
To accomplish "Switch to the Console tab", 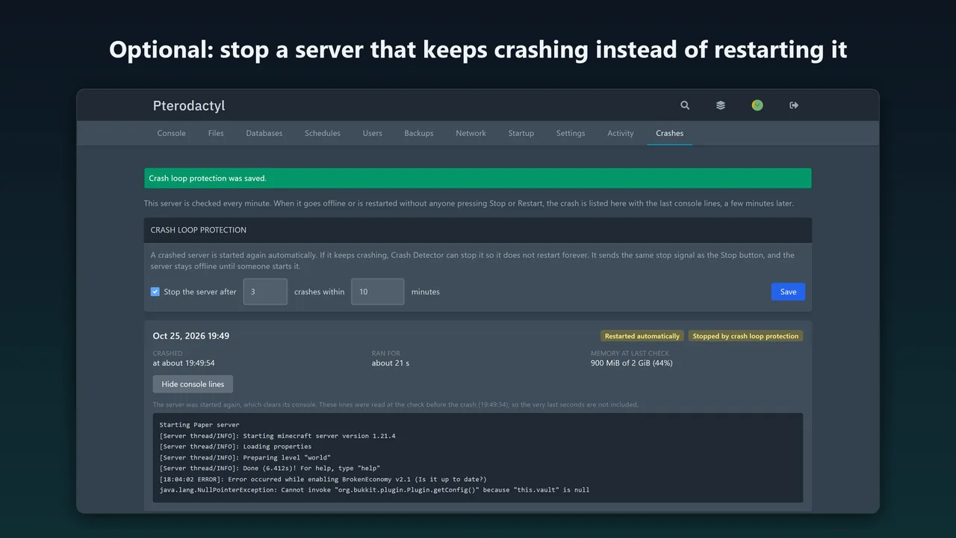I will click(x=171, y=133).
